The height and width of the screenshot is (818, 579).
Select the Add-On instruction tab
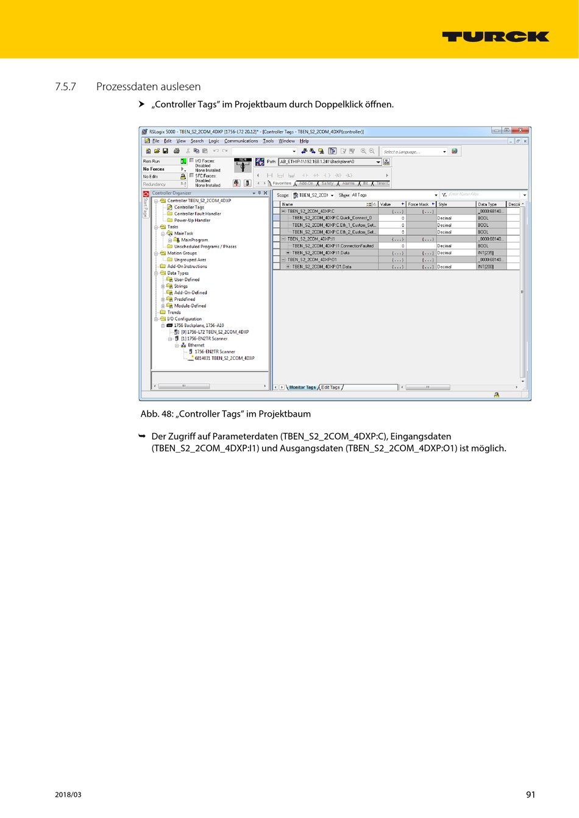pos(306,183)
